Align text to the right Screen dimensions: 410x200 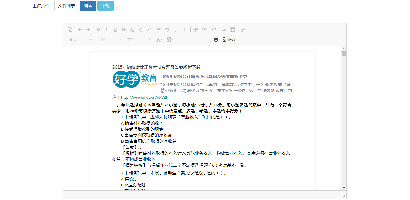coord(198,39)
